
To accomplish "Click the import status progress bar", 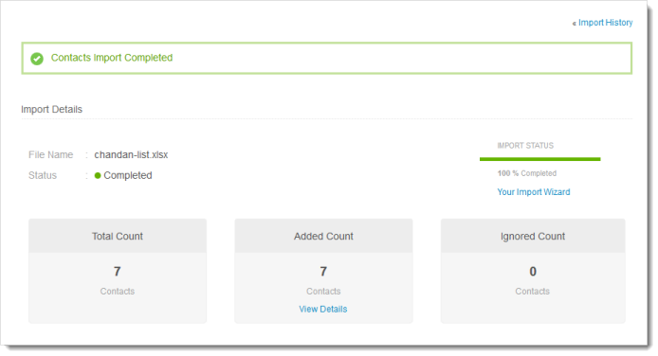I will [x=539, y=159].
